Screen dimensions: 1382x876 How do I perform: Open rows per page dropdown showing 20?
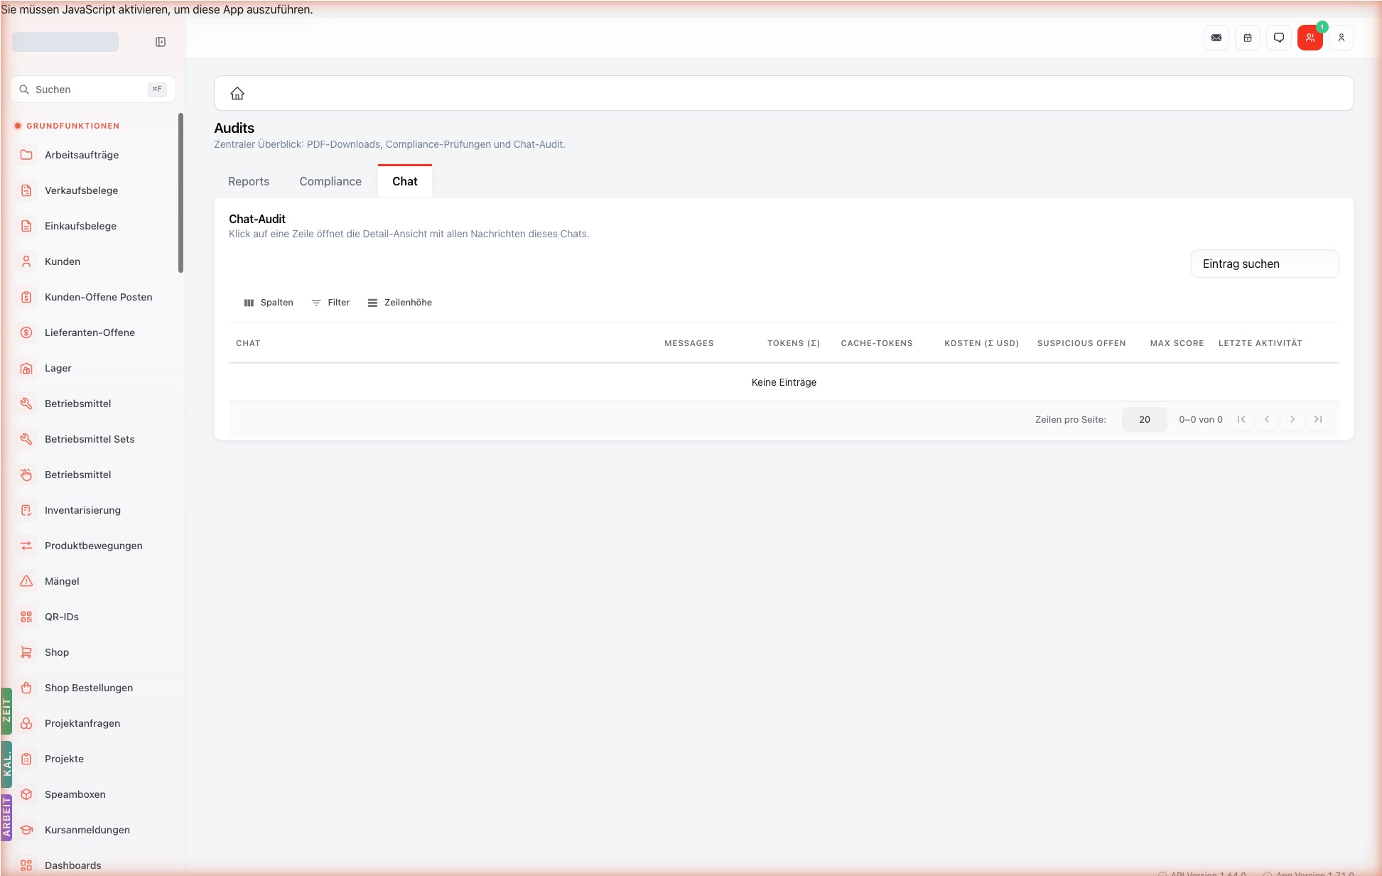pos(1145,419)
